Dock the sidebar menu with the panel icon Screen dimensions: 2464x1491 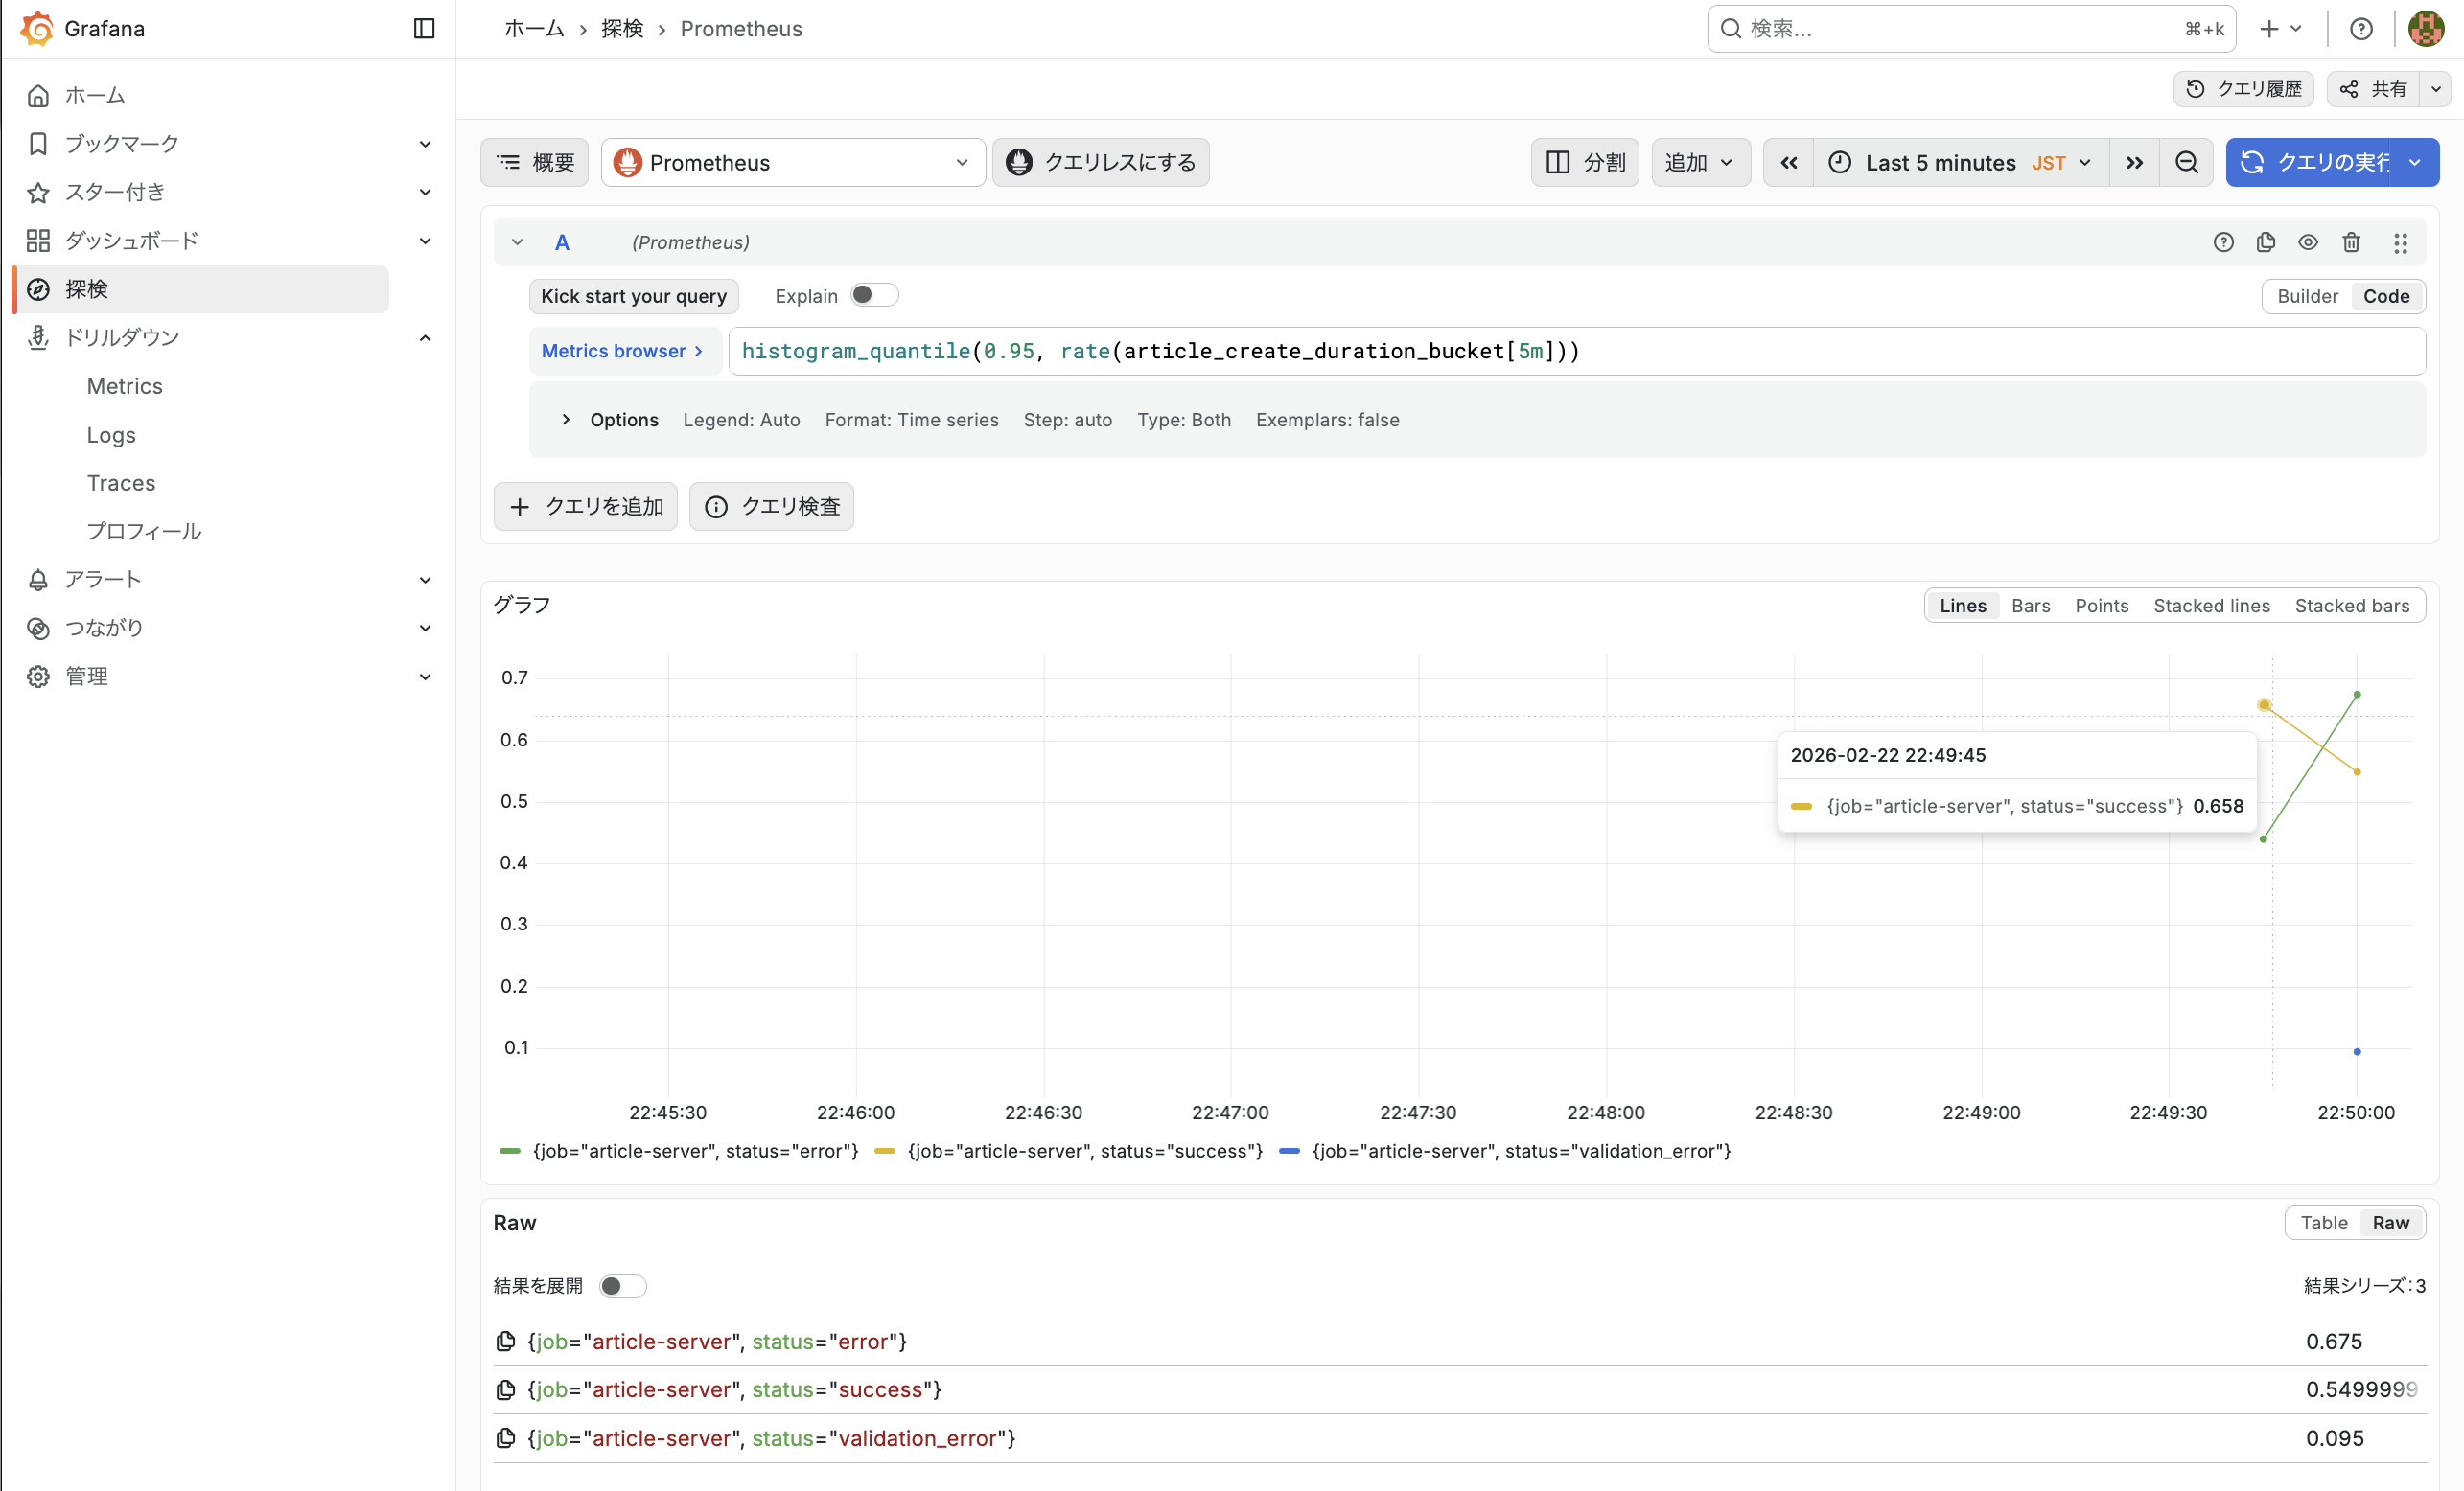424,28
